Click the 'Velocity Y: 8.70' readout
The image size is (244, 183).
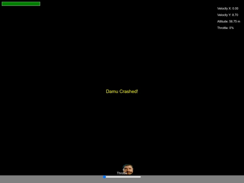pos(228,15)
